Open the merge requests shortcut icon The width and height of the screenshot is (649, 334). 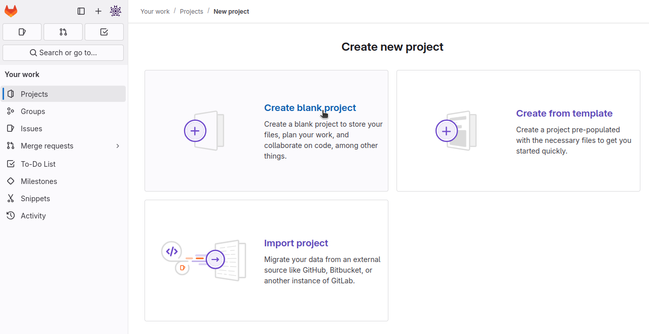coord(63,31)
